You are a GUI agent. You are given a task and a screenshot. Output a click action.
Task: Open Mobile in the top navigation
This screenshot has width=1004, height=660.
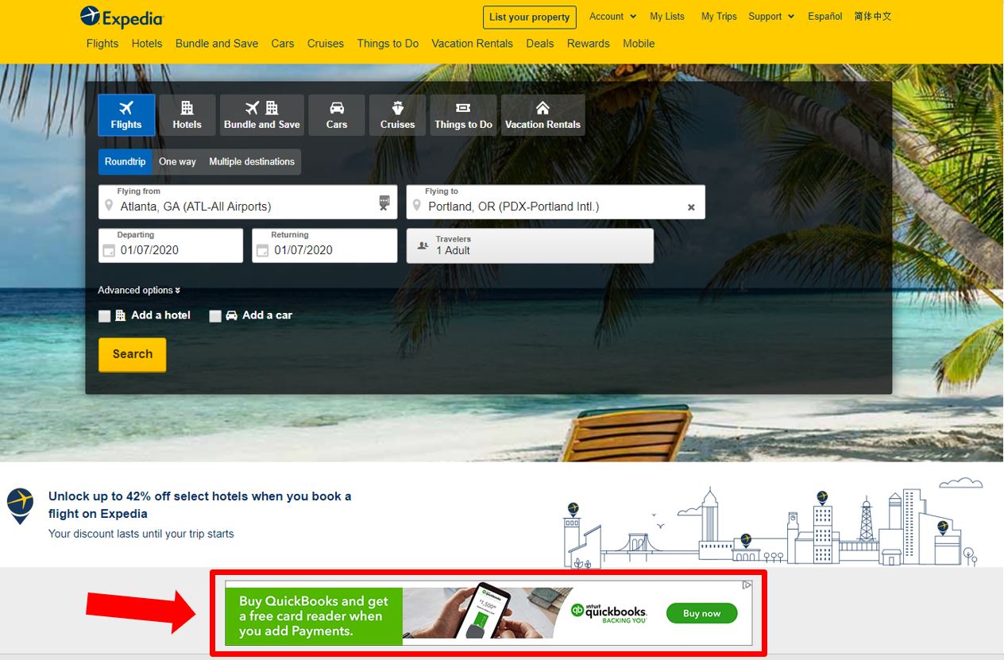pos(639,44)
